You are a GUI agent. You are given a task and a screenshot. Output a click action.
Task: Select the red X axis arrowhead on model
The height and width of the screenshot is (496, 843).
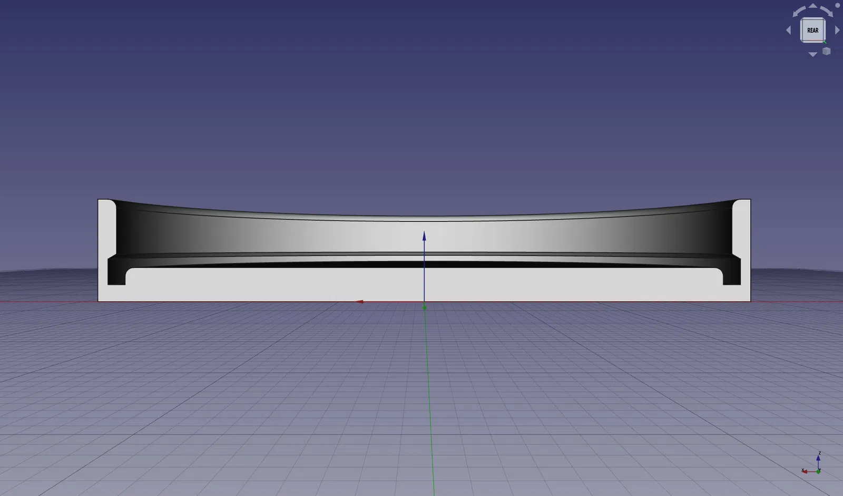point(359,302)
